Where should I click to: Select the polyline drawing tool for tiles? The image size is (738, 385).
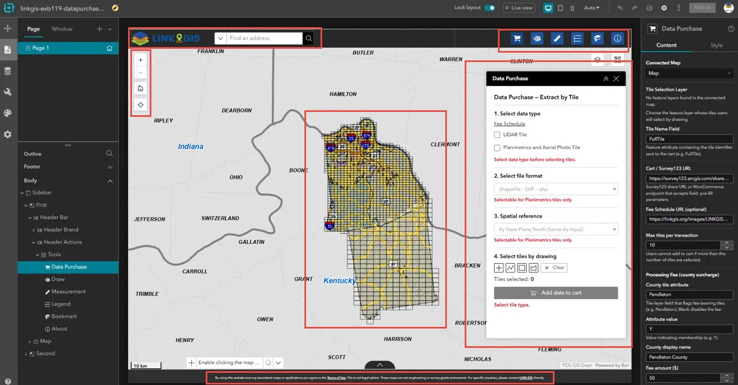click(511, 268)
